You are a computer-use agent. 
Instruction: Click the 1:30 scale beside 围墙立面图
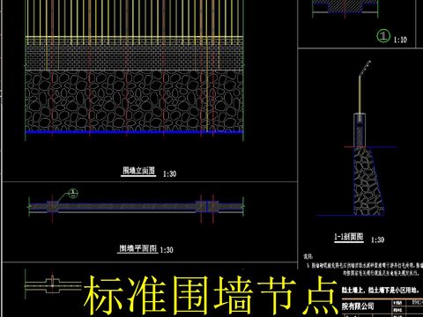(x=169, y=173)
